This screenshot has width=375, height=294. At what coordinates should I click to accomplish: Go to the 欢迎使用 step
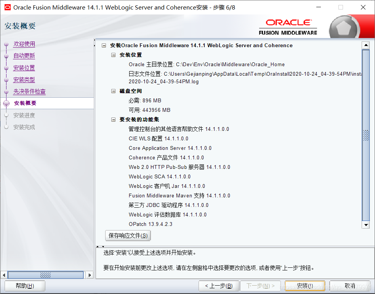24,44
